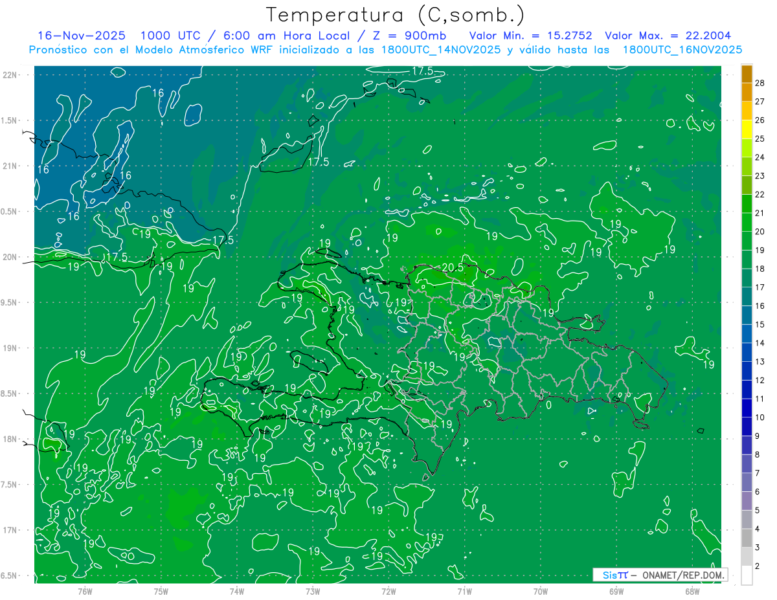
Task: Click the orange swatch between 27 and 28
Action: 747,93
